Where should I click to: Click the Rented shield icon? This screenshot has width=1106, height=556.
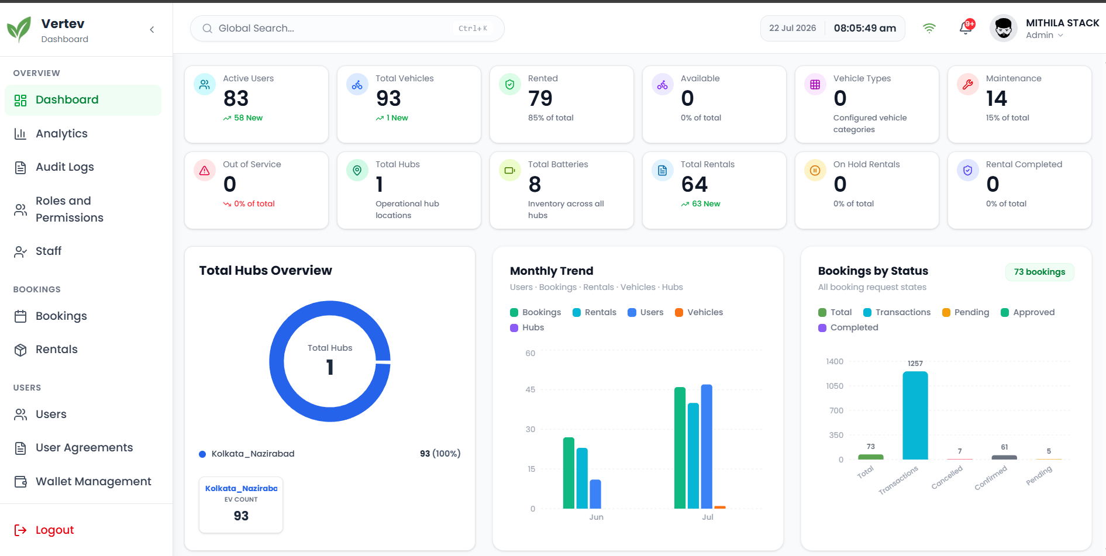tap(510, 84)
